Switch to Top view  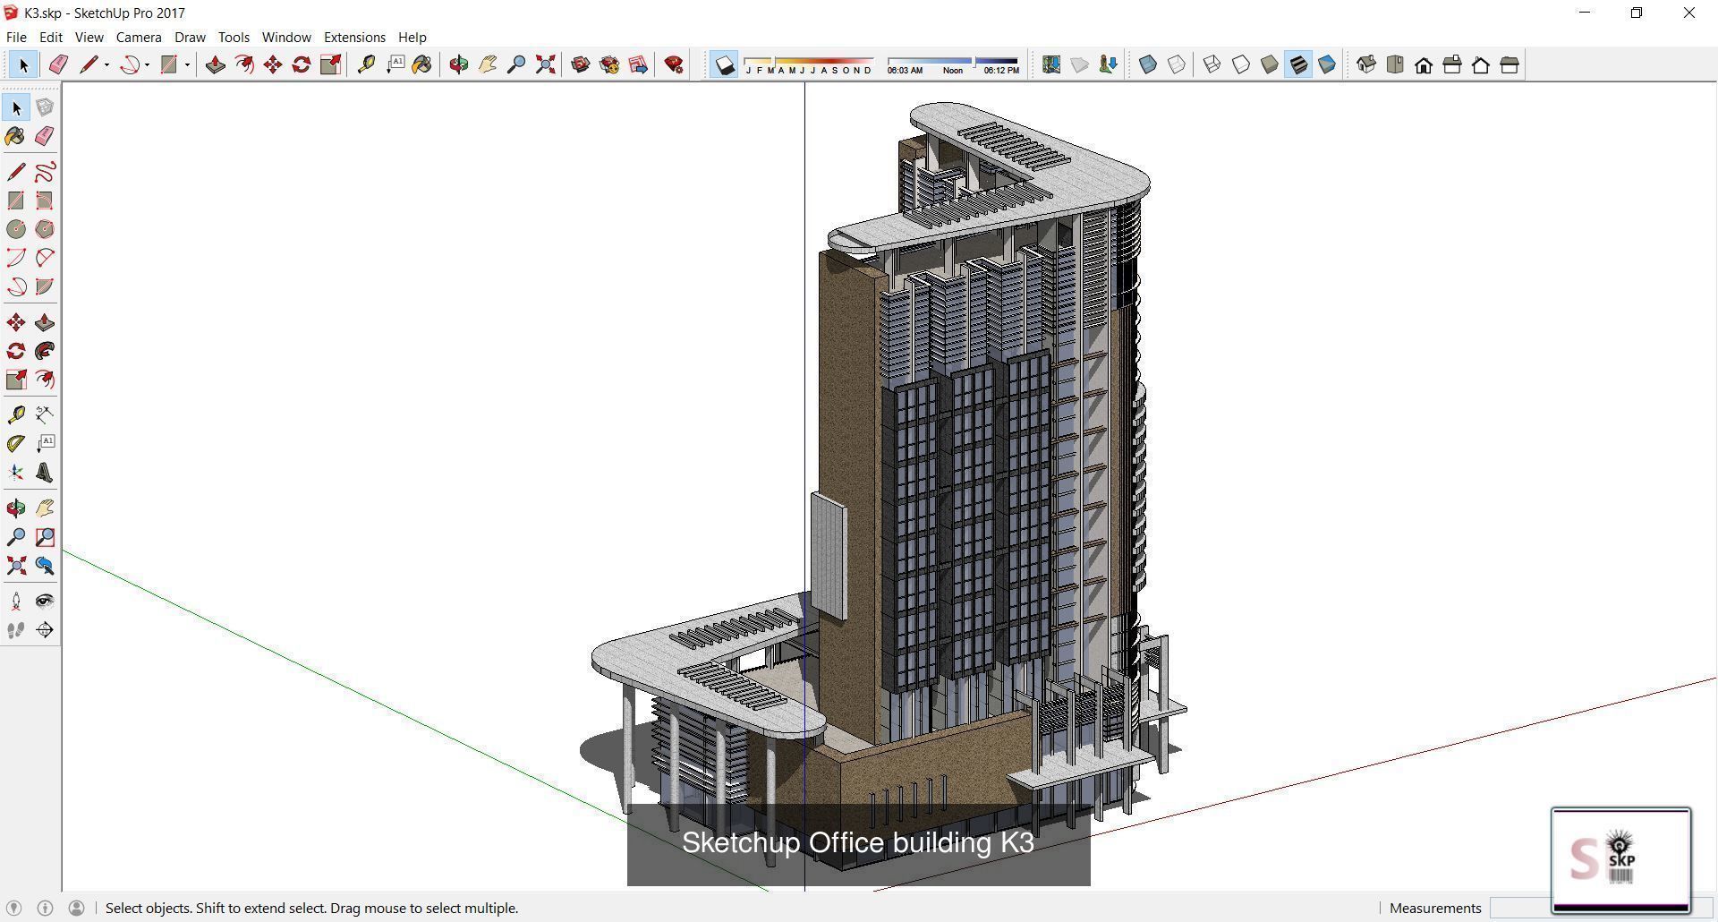click(1395, 64)
